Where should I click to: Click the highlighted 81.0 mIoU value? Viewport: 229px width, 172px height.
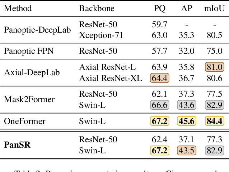tap(215, 67)
